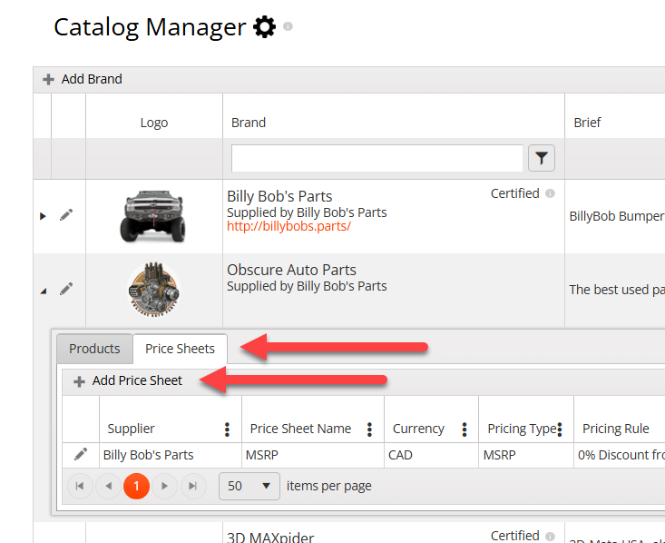The image size is (665, 543).
Task: Click the Logo column header
Action: tap(154, 123)
